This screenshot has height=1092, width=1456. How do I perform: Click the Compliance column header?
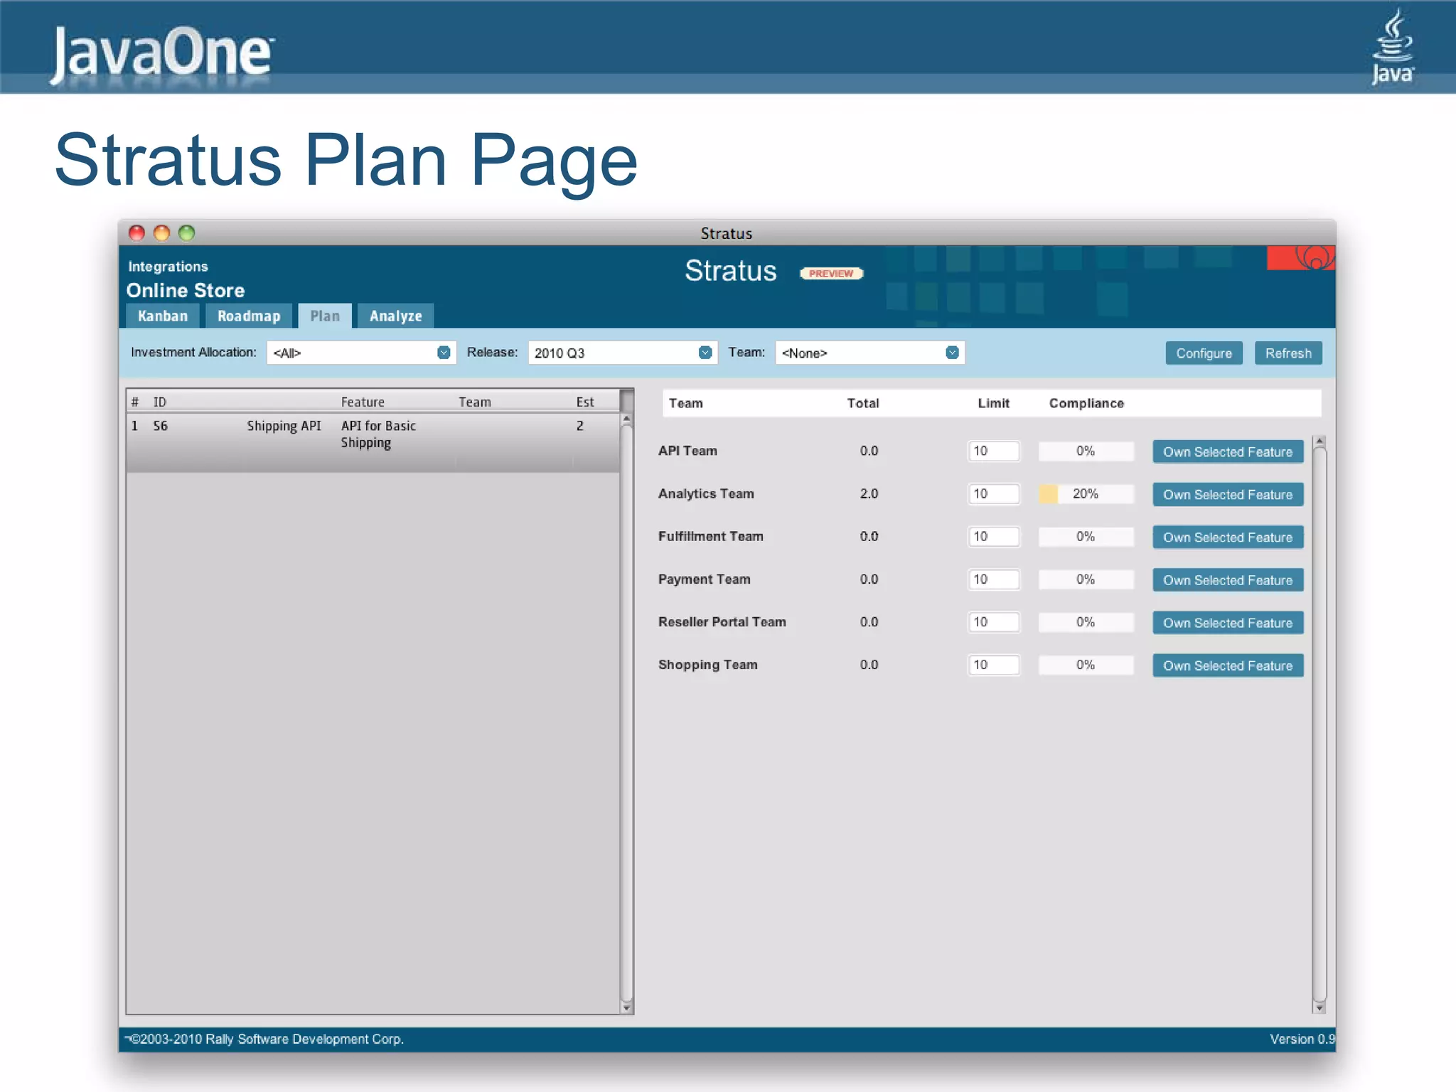1086,403
